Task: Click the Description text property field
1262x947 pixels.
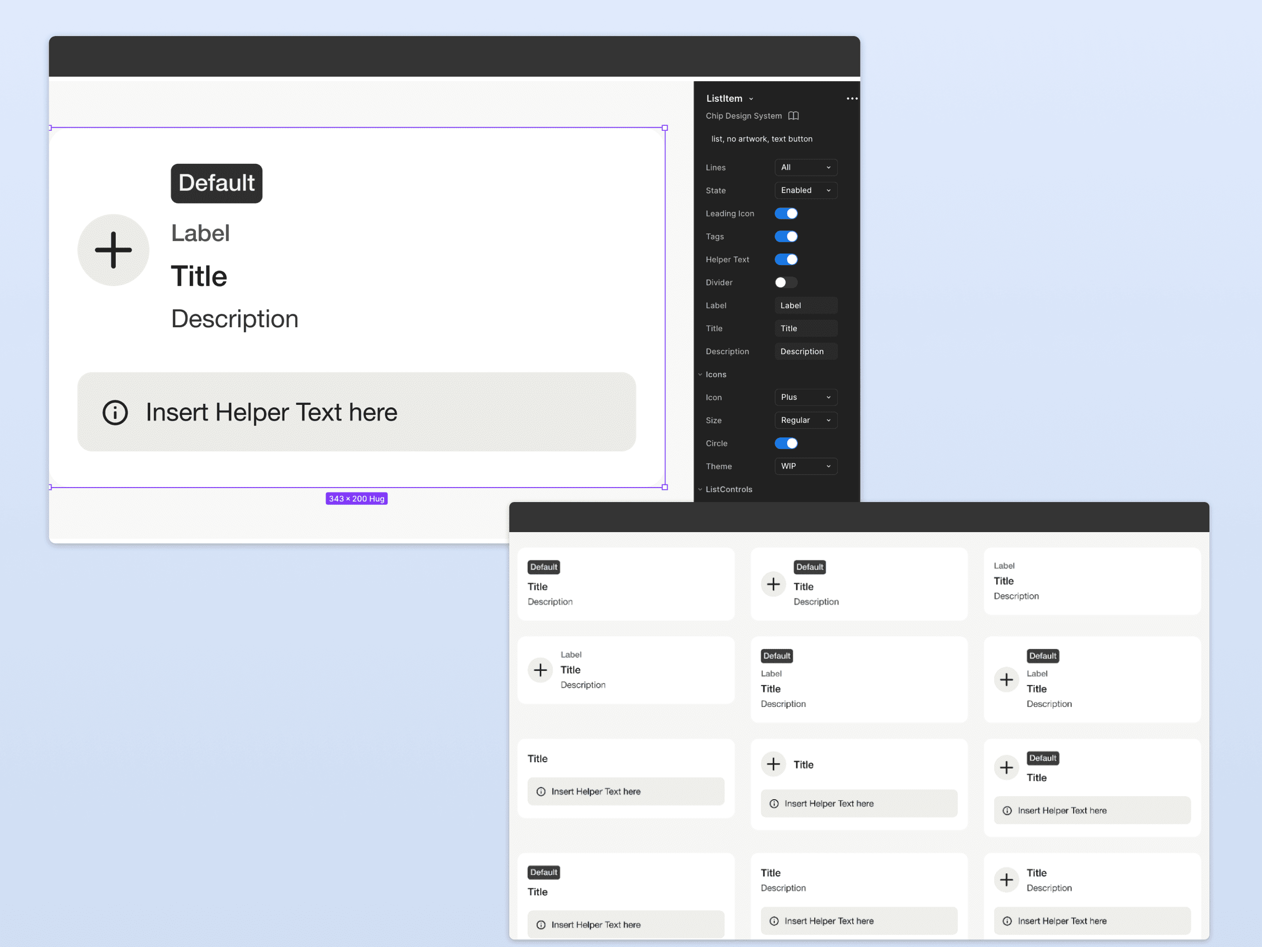Action: coord(806,351)
